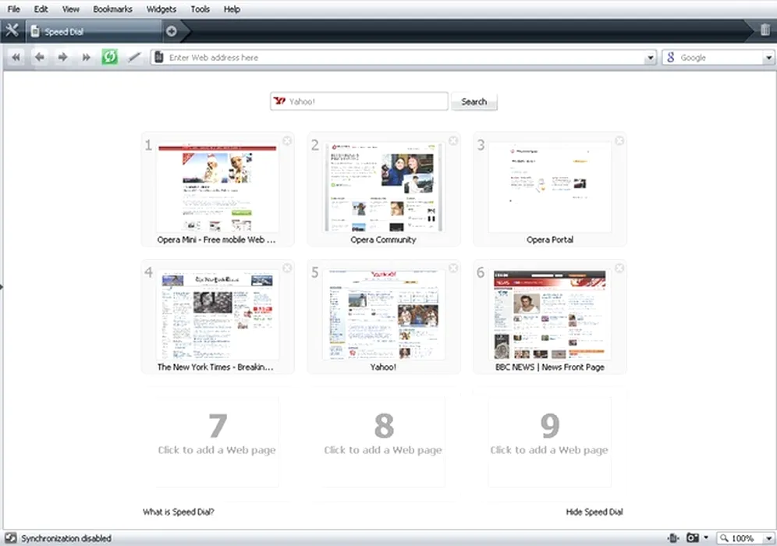Open the File menu
777x546 pixels.
pyautogui.click(x=14, y=9)
